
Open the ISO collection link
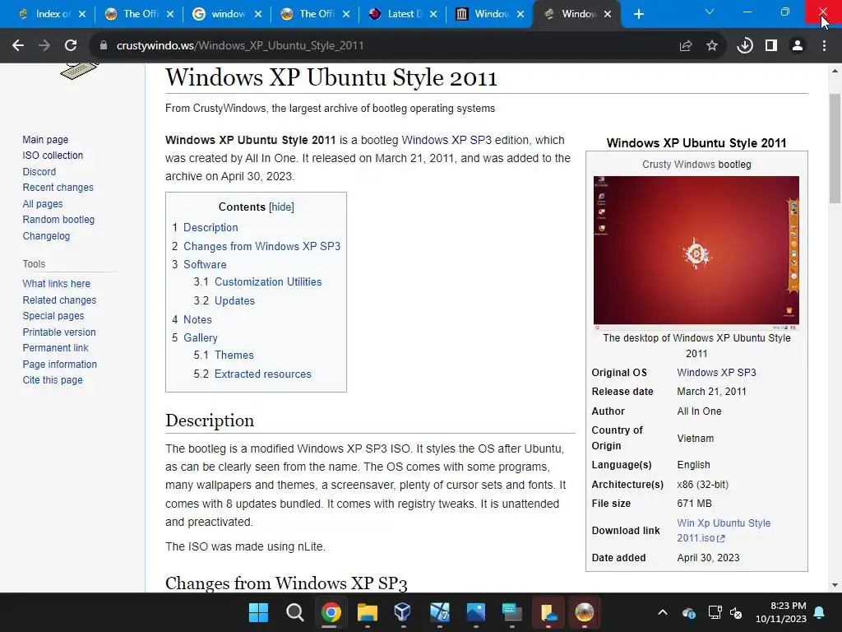point(53,156)
